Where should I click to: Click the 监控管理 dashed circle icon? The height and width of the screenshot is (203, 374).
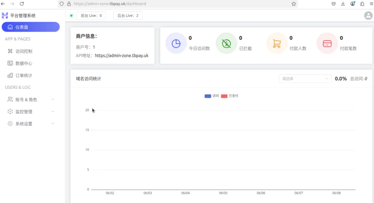[x=10, y=111]
